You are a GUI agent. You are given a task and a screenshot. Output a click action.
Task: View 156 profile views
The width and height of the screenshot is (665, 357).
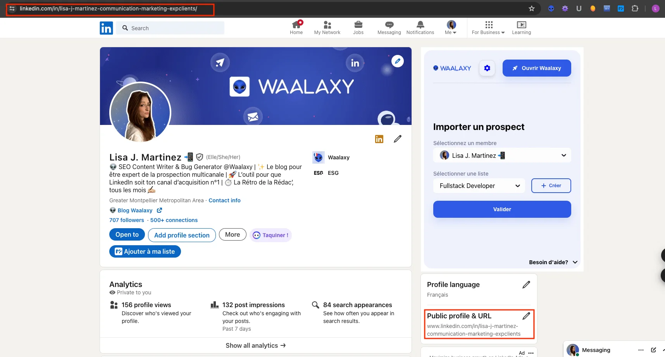click(x=146, y=305)
